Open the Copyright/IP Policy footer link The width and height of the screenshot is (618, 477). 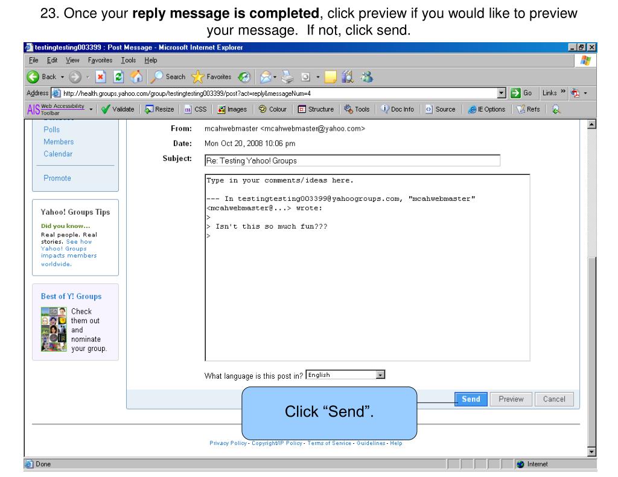click(277, 443)
